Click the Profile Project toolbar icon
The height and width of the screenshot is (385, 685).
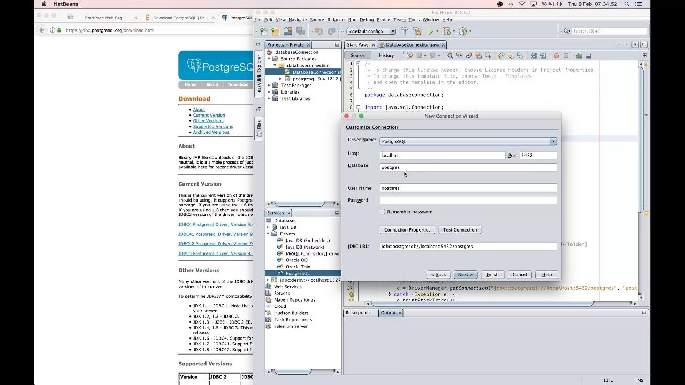coord(462,32)
